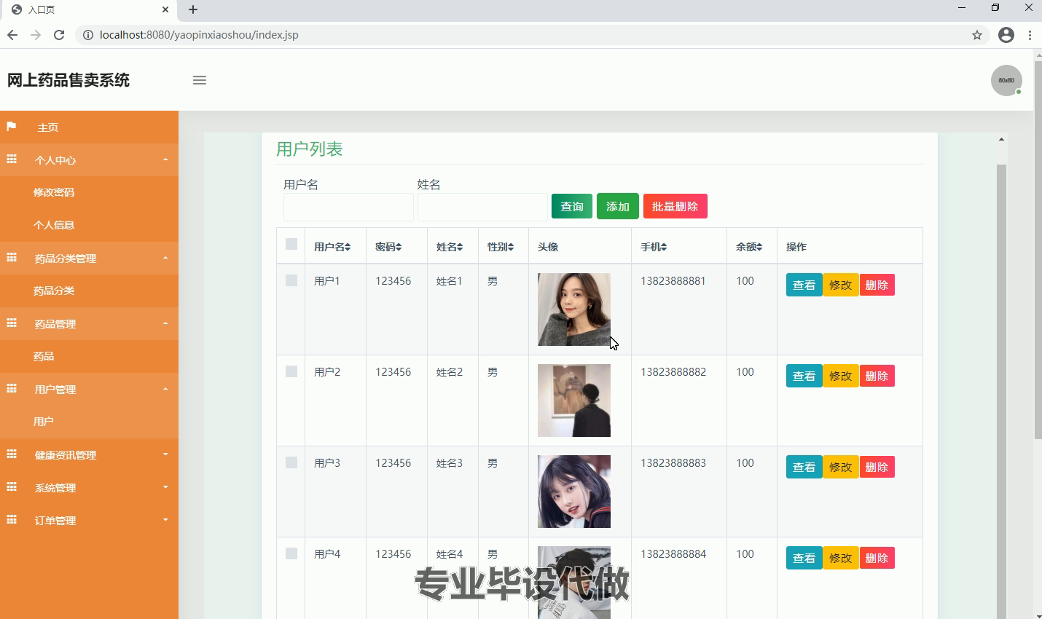Screen dimensions: 1042x619
Task: Collapse the 用户管理 menu section
Action: (x=89, y=389)
